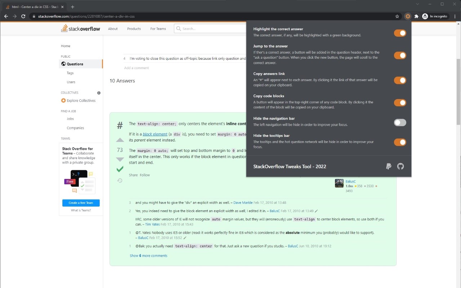Screen dimensions: 461x288
Task: Click the browser extensions puzzle icon
Action: click(416, 16)
